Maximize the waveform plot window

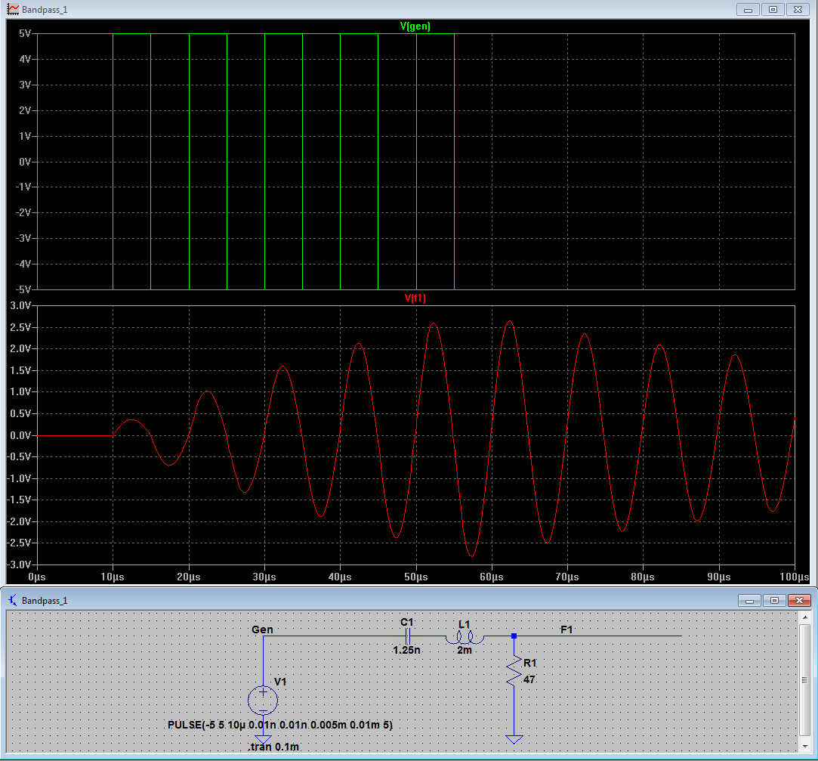773,9
